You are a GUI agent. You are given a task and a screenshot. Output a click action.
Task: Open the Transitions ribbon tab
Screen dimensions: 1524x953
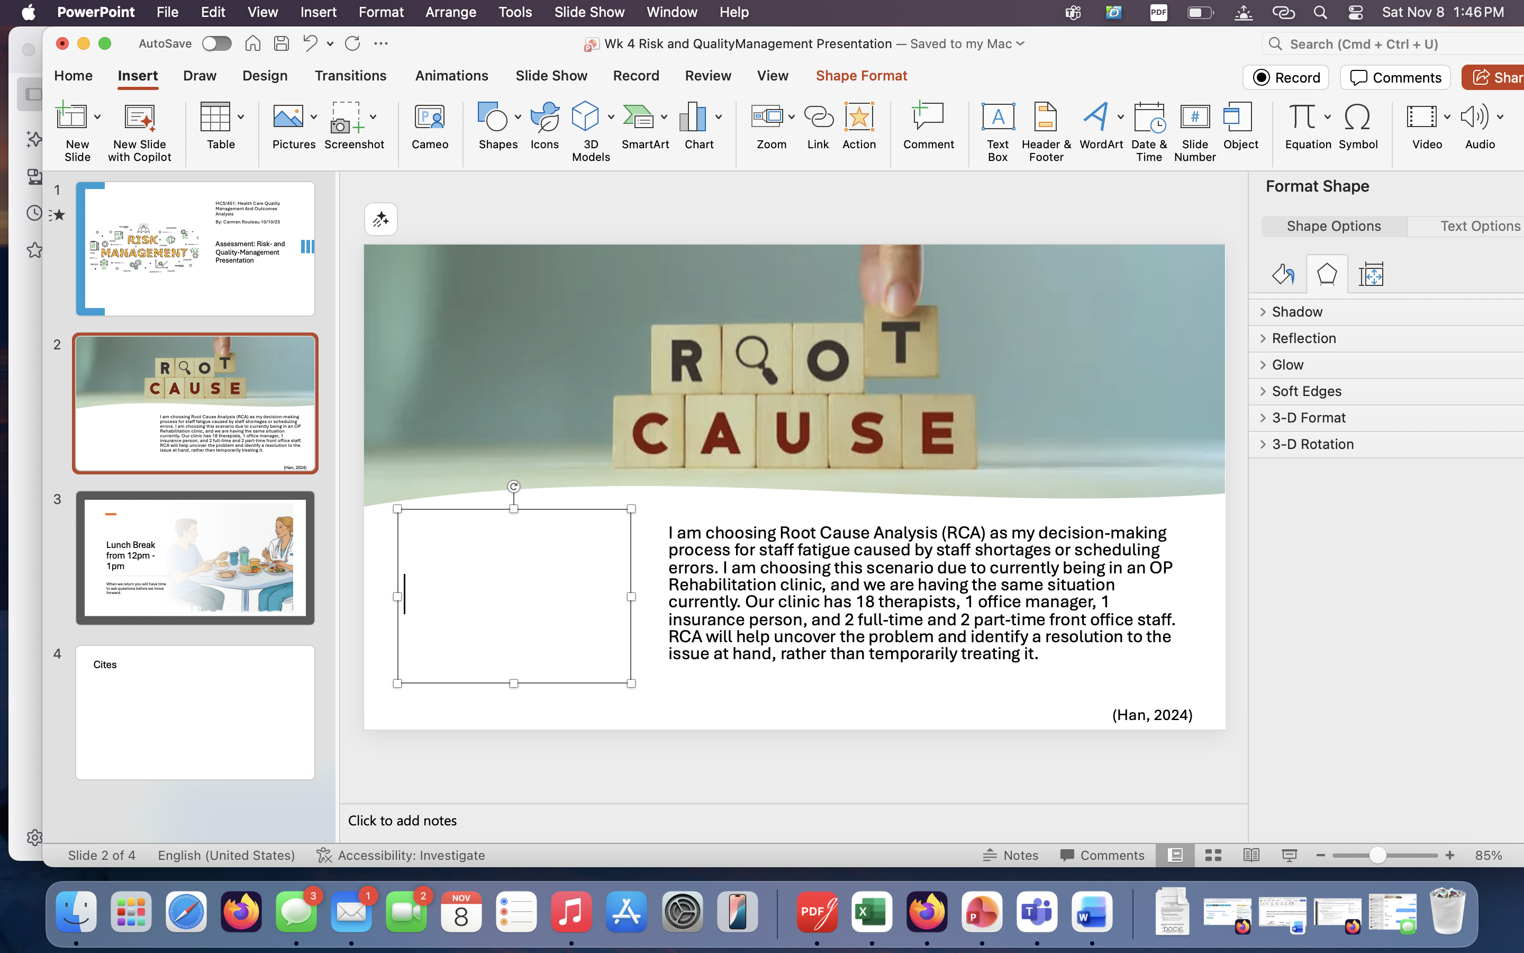pos(350,76)
